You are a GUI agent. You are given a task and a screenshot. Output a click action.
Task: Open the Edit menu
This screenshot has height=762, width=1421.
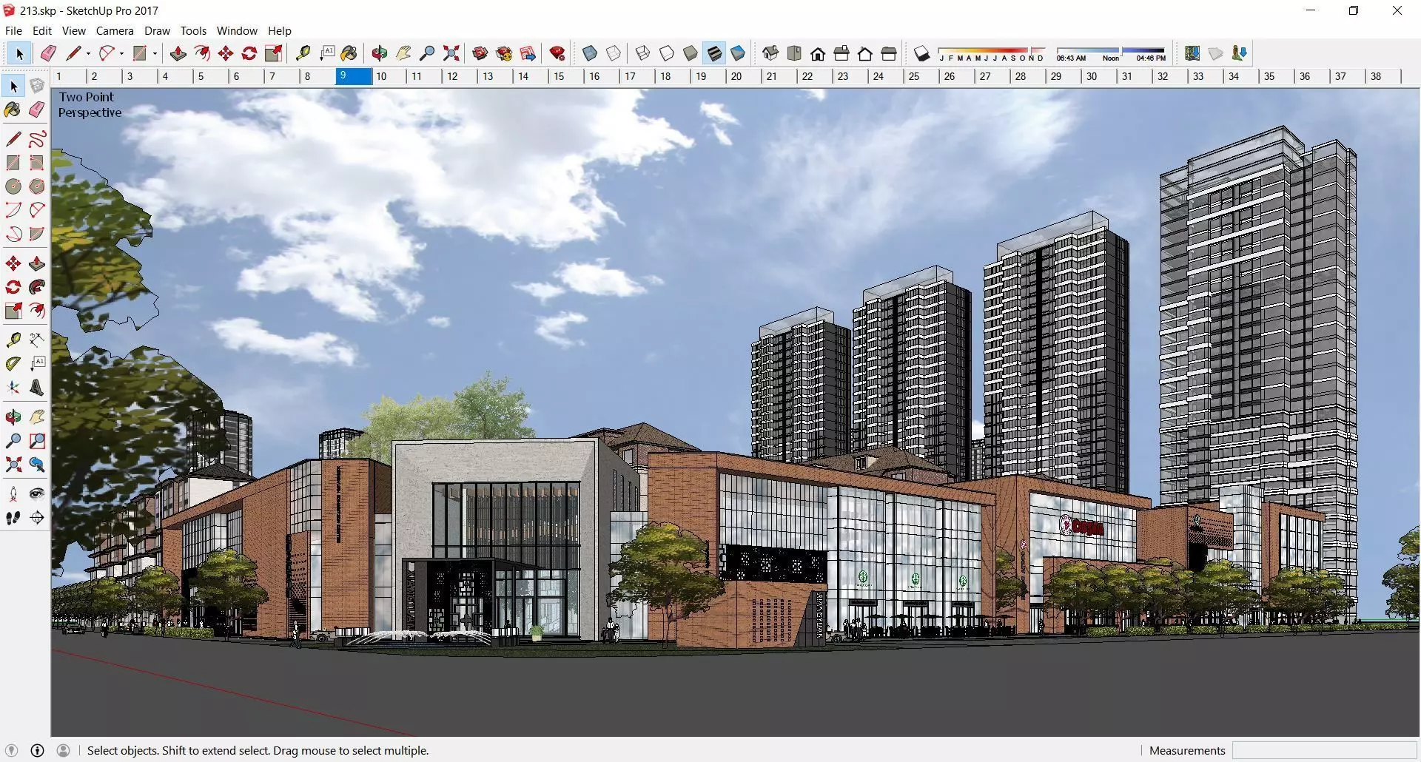click(42, 30)
